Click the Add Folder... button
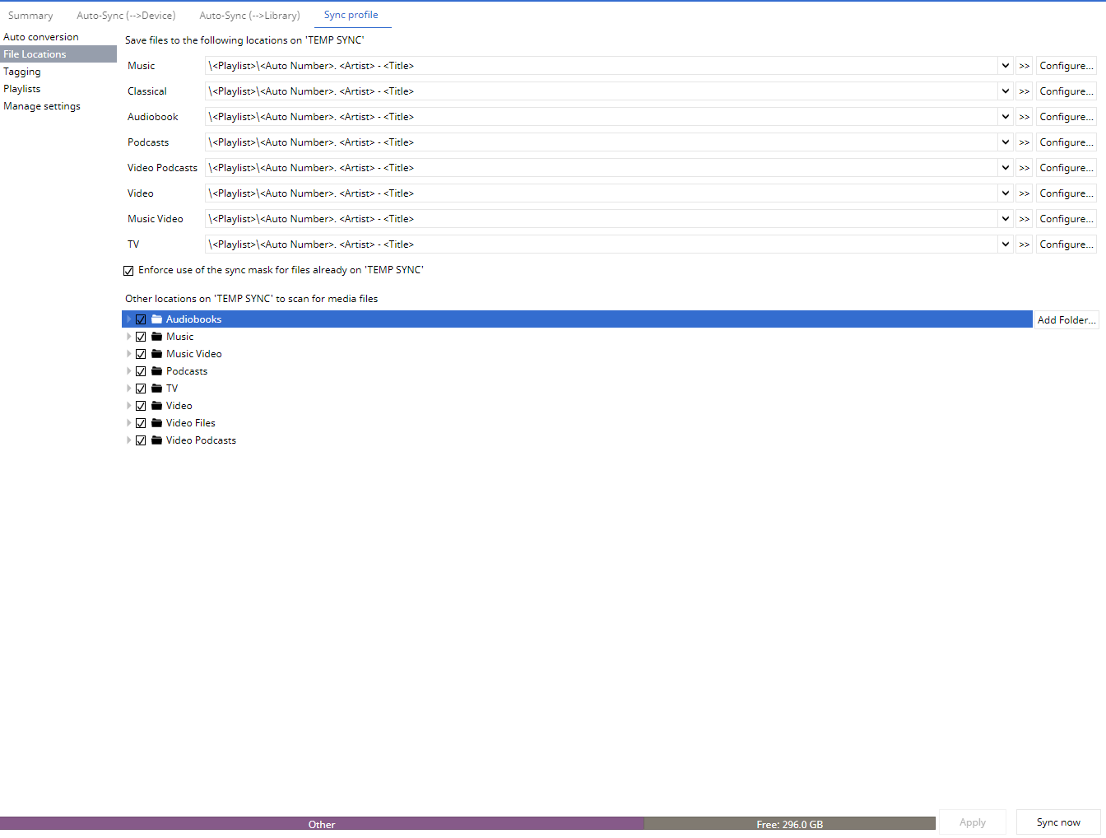 (1066, 320)
